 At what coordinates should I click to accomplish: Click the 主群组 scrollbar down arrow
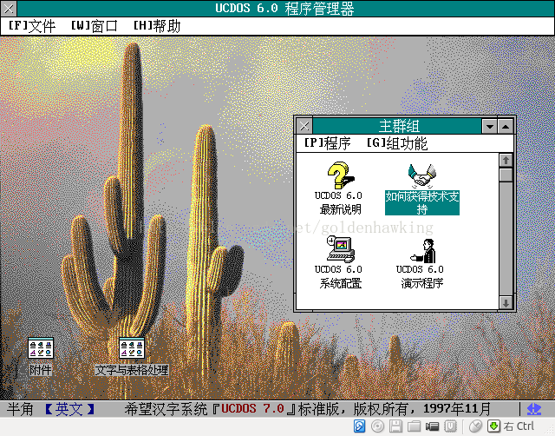506,303
